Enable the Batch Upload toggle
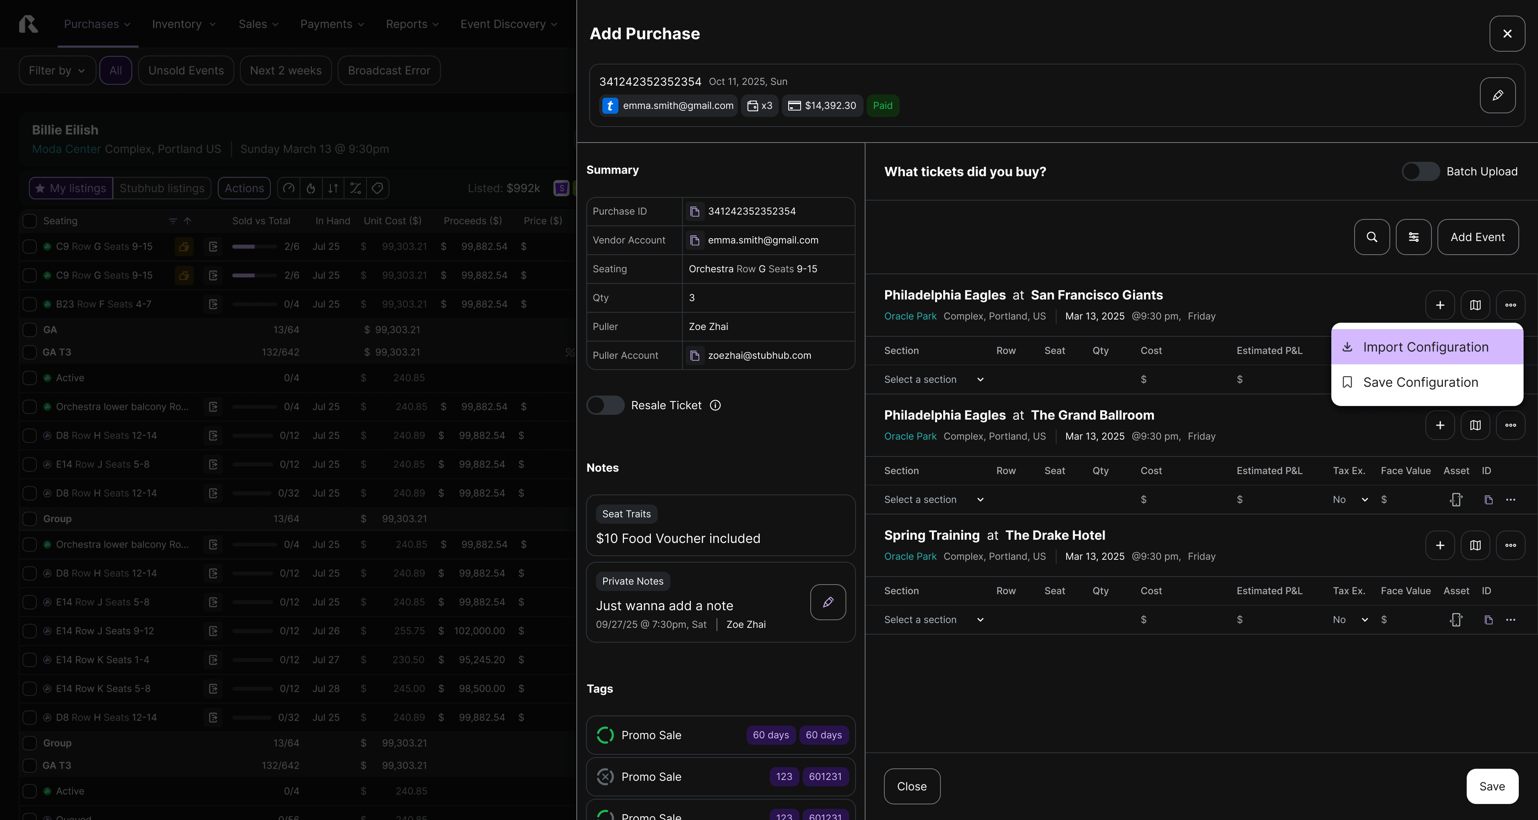Screen dimensions: 1538x820 (x=1420, y=172)
